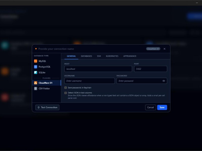Focus the Host input field
The image size is (202, 151).
(98, 69)
